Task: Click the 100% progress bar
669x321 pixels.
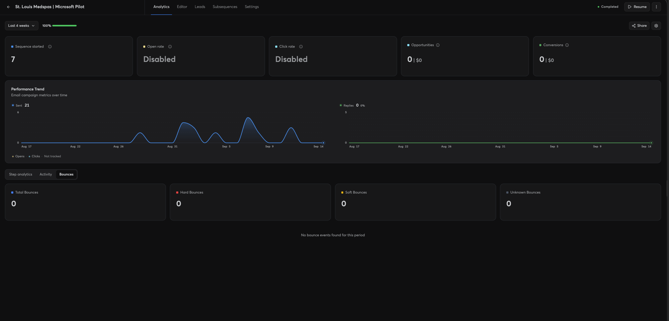Action: click(64, 26)
